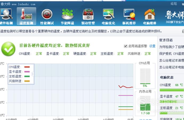Click 风扇转速 orange legend swatch
Screen dimensions: 184x120
(27, 81)
